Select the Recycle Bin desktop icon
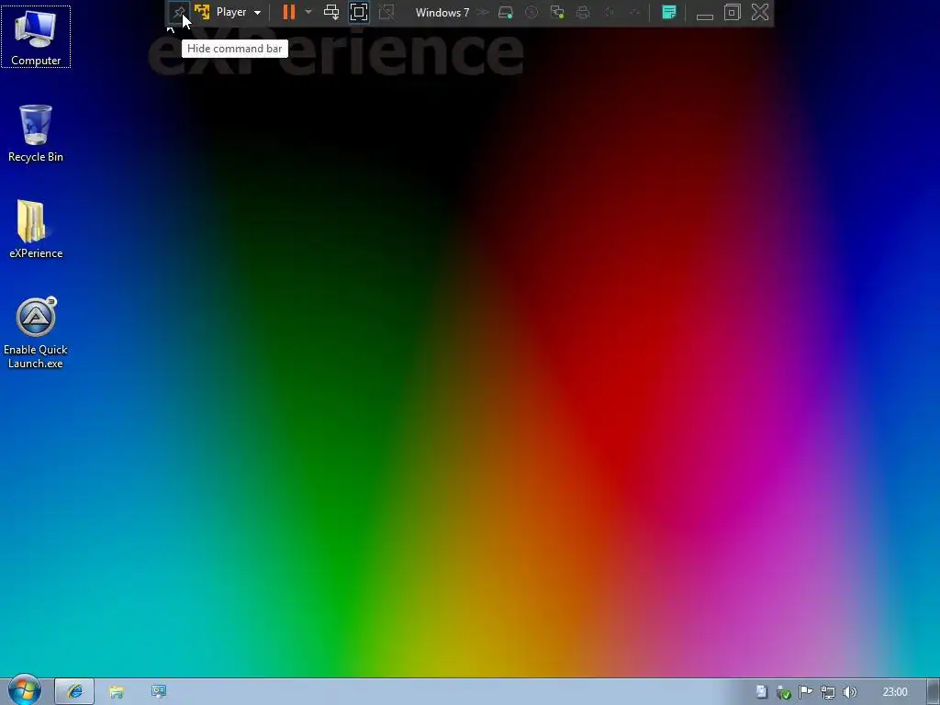The image size is (940, 705). tap(36, 133)
